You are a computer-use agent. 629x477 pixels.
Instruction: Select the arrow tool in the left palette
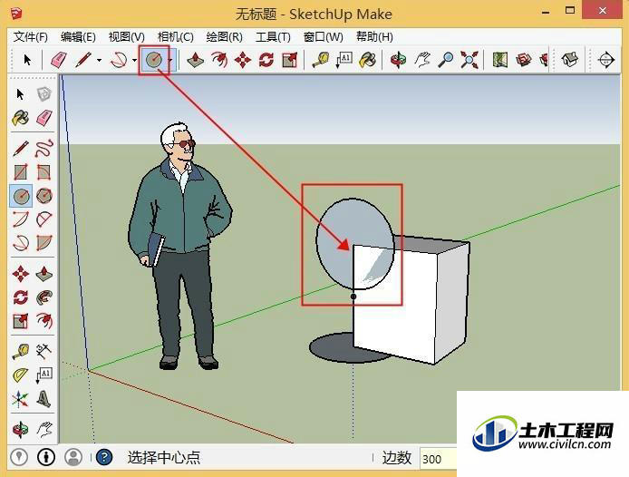20,94
